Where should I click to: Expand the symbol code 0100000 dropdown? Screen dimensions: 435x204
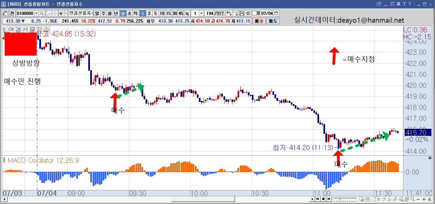point(36,13)
